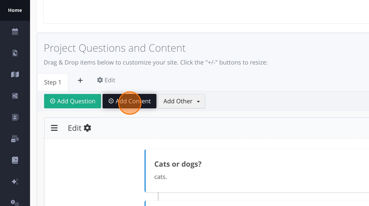Screen dimensions: 369x206
Task: Open the sparkle book sidebar icon
Action: click(15, 160)
